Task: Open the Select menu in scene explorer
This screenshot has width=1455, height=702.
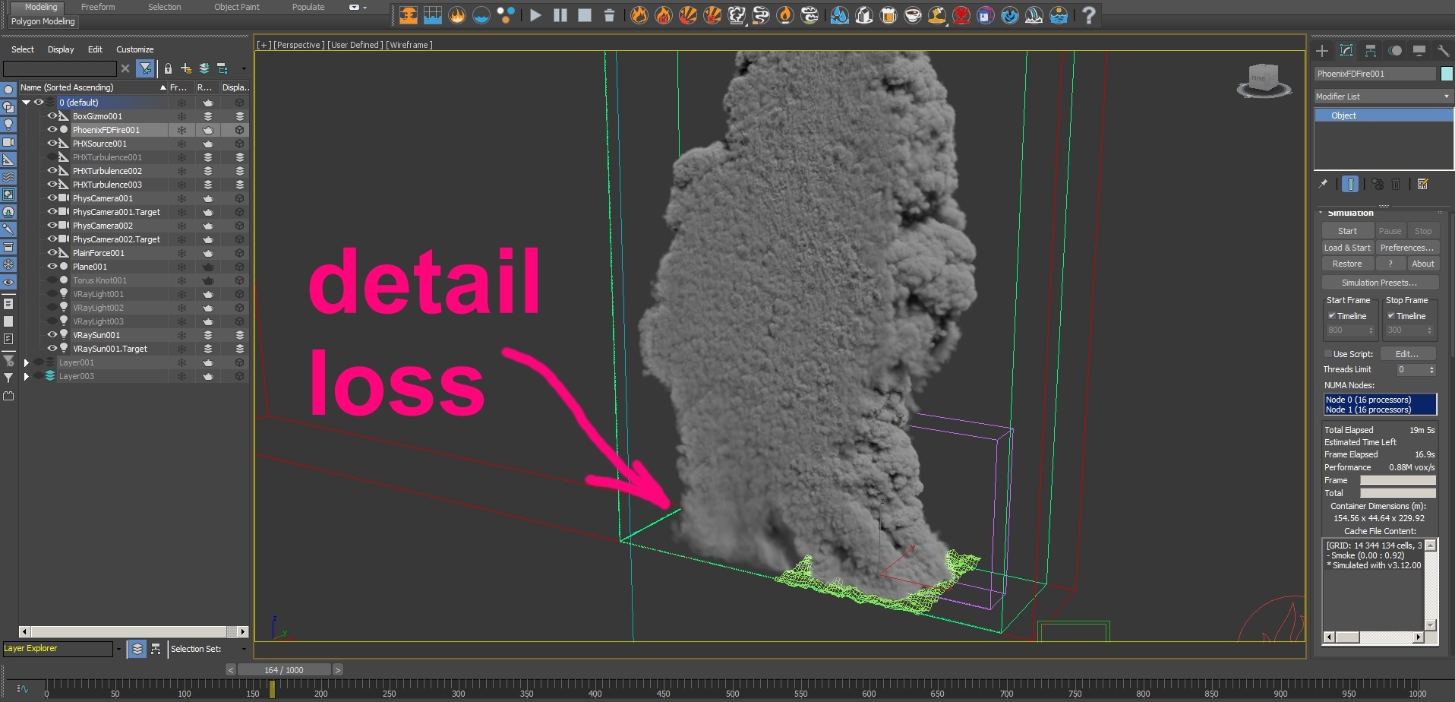Action: [23, 49]
